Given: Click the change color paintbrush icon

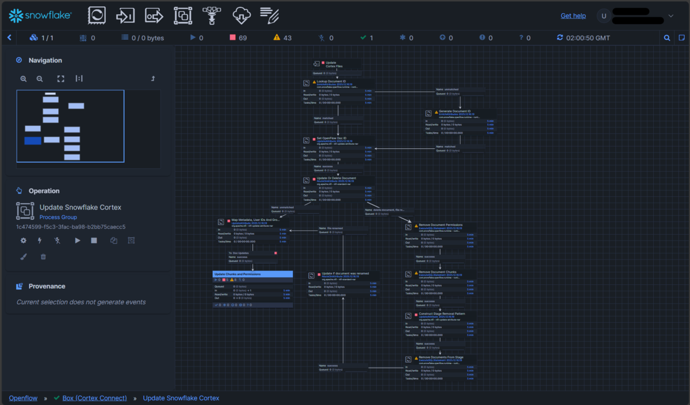Looking at the screenshot, I should tap(24, 257).
